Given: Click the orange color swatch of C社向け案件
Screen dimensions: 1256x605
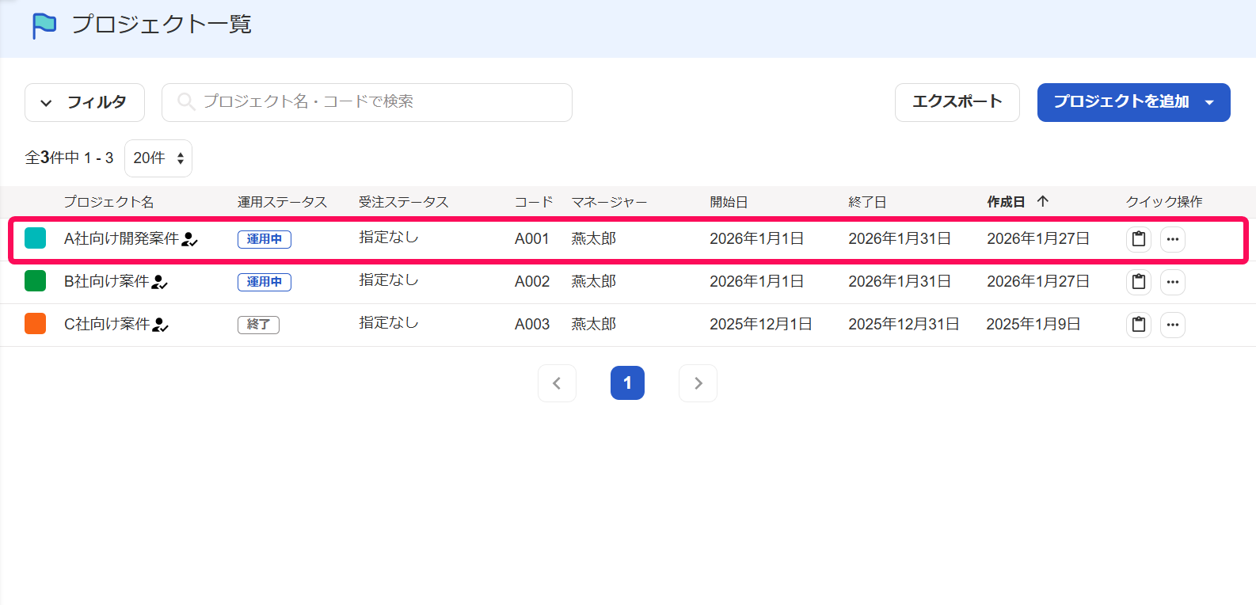Looking at the screenshot, I should (x=36, y=324).
